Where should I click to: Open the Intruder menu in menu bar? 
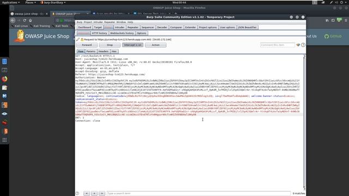[x=98, y=22]
